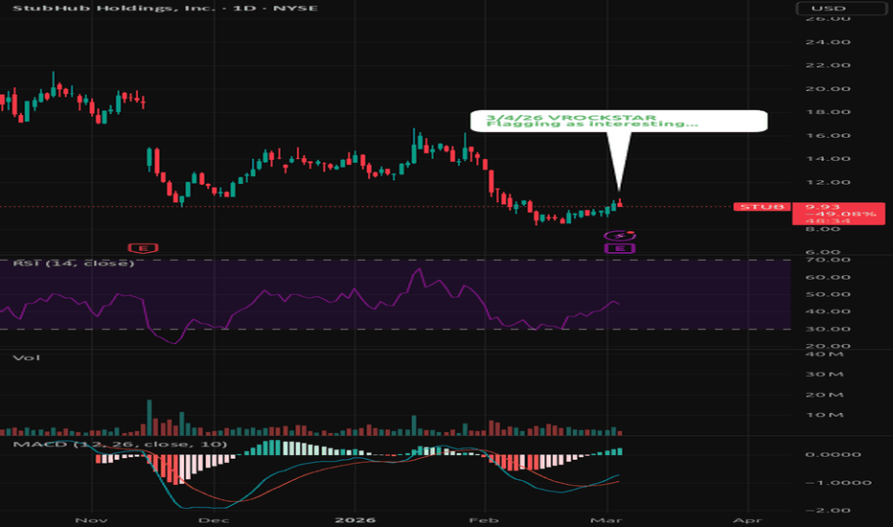Click the Apr label on the time axis
This screenshot has height=527, width=893.
747,520
